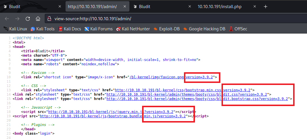
Task: Close the http://10.10.10.191/admin/ tab
Action: [125, 6]
